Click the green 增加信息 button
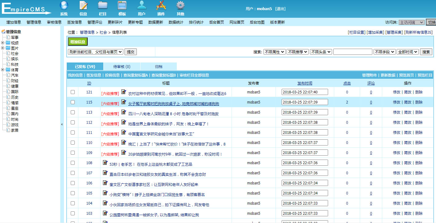The image size is (436, 223). click(77, 42)
